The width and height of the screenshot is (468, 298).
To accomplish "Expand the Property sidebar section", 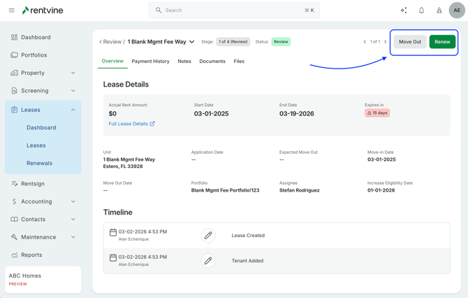I will tap(73, 73).
